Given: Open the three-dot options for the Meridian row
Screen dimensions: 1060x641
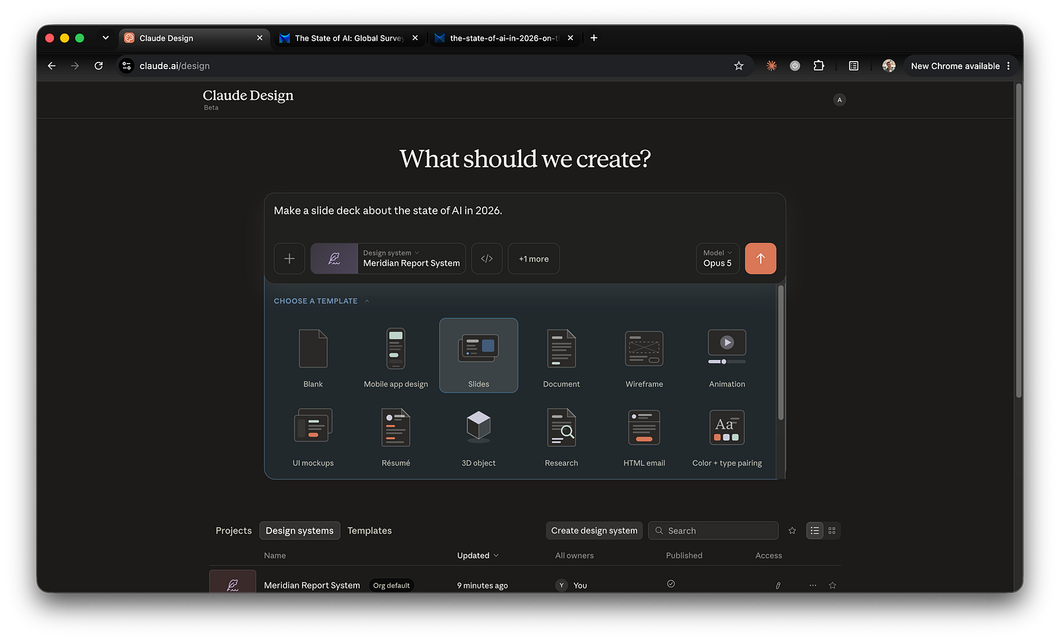Looking at the screenshot, I should click(x=812, y=585).
